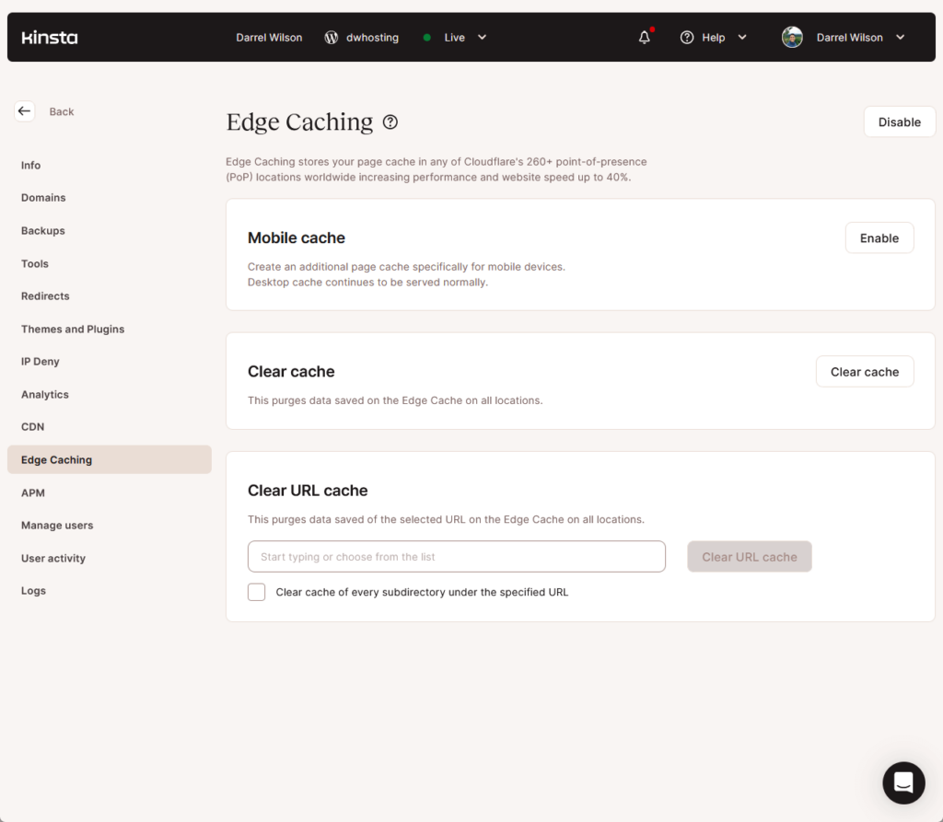
Task: Disable Edge Caching
Action: (899, 122)
